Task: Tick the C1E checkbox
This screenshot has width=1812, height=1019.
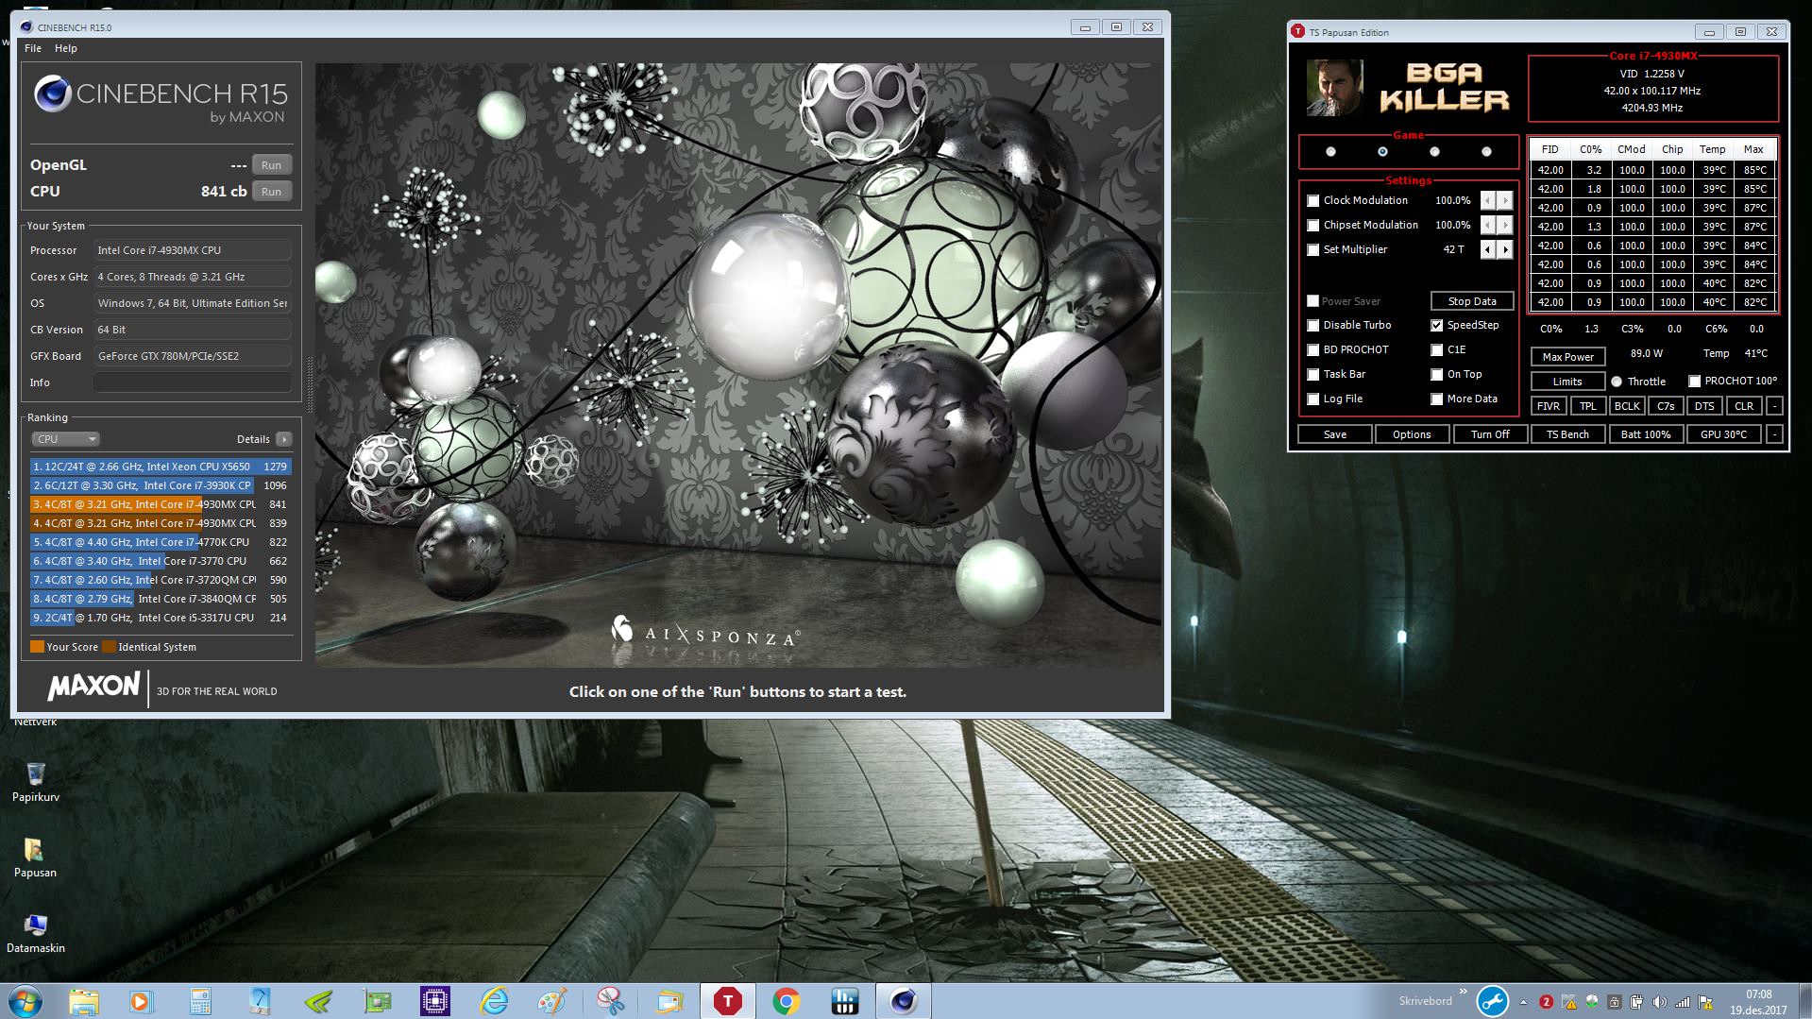Action: click(x=1436, y=349)
